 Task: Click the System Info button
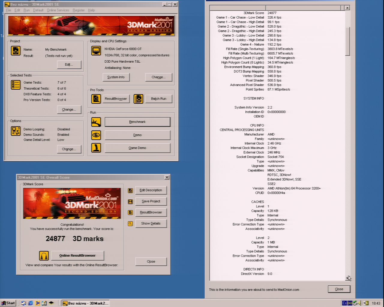point(116,77)
